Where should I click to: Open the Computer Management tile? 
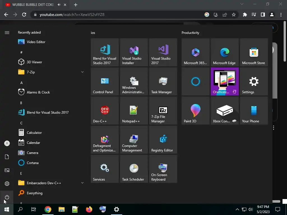pyautogui.click(x=134, y=140)
